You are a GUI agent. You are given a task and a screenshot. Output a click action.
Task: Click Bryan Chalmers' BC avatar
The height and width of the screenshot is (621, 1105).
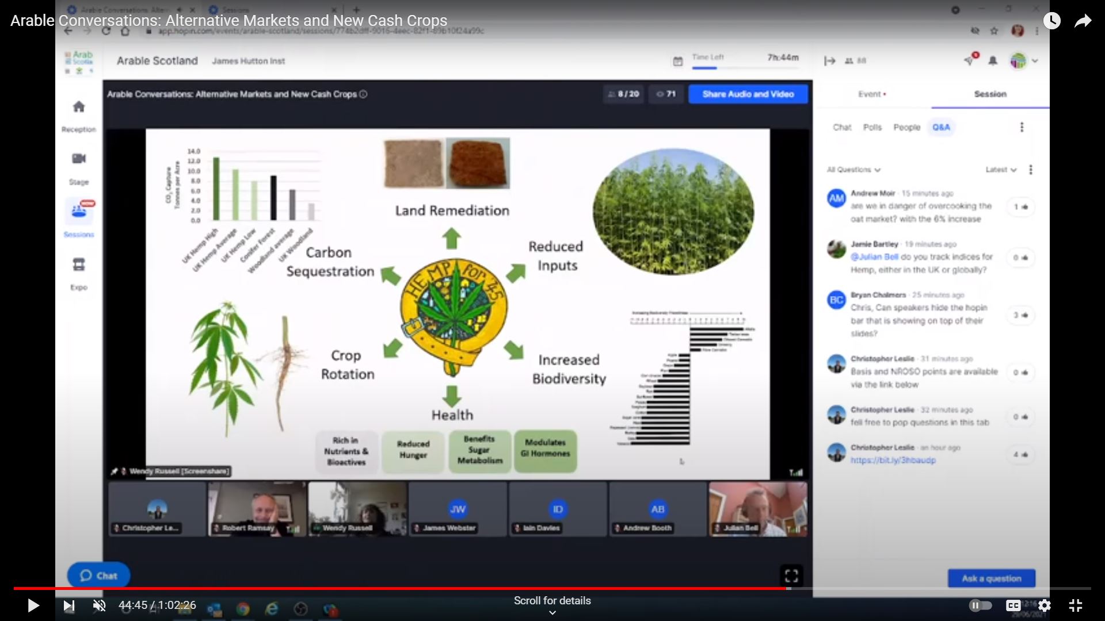point(836,300)
